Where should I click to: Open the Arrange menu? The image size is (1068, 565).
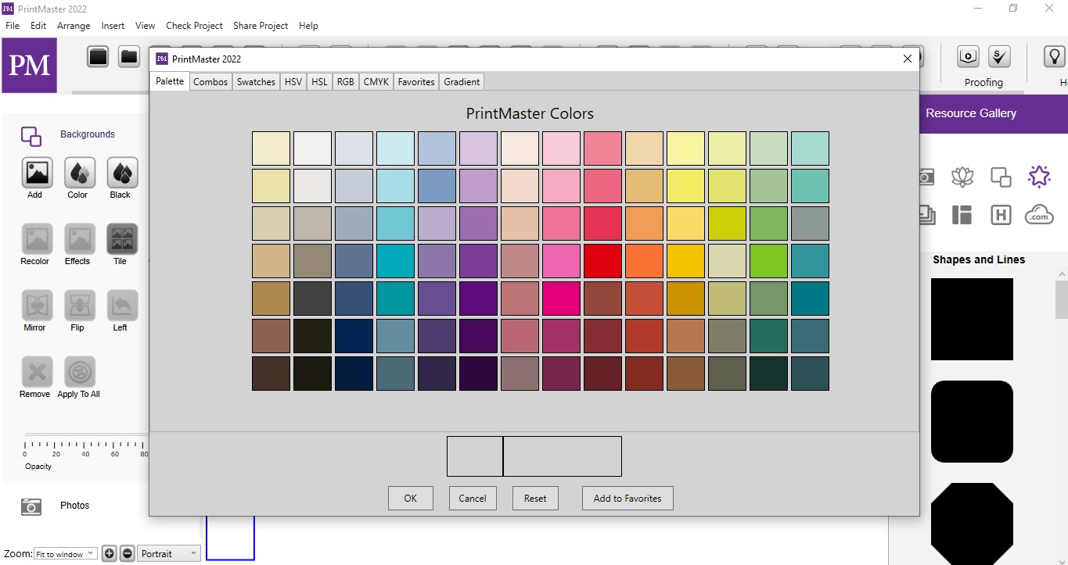coord(74,26)
